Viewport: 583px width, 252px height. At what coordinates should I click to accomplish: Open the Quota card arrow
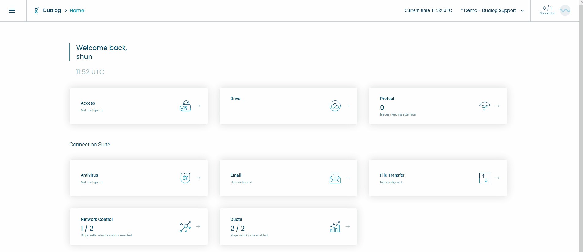pos(348,226)
